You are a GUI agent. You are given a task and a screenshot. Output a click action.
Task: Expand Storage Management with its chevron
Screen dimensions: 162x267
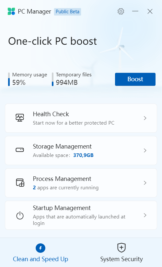145,150
